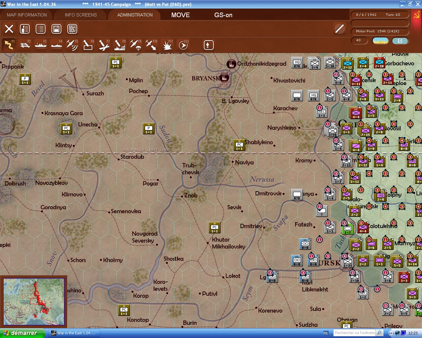Screen dimensions: 422x338
Task: Click the diagonal slash round button
Action: [339, 29]
